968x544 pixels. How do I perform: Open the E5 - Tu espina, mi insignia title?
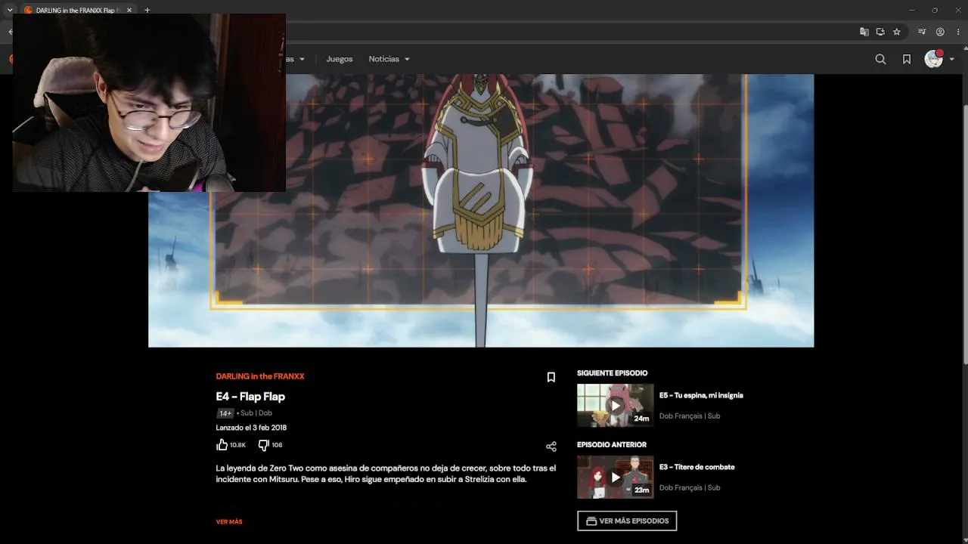click(701, 395)
